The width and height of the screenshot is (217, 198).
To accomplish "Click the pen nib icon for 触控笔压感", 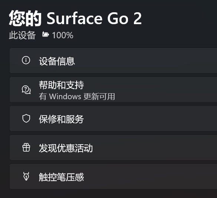I will (26, 176).
